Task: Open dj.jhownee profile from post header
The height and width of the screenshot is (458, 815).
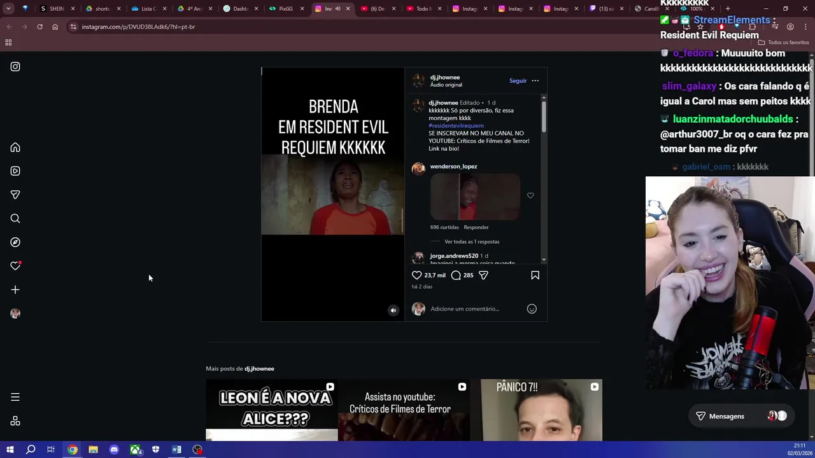Action: coord(444,78)
